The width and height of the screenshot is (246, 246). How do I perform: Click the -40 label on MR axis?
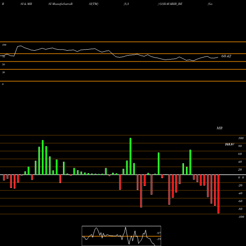tap(240, 193)
